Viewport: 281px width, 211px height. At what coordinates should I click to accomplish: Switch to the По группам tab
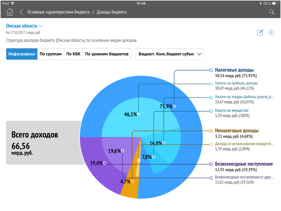coord(51,54)
